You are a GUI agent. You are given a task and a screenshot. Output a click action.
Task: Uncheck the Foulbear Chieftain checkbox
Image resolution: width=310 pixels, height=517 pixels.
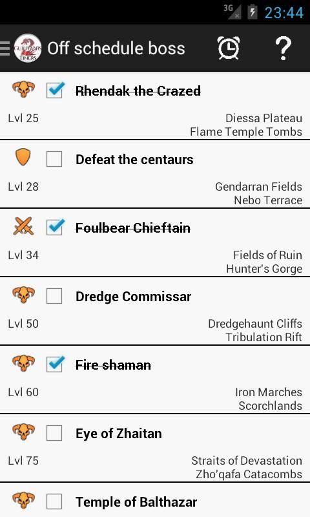(54, 227)
